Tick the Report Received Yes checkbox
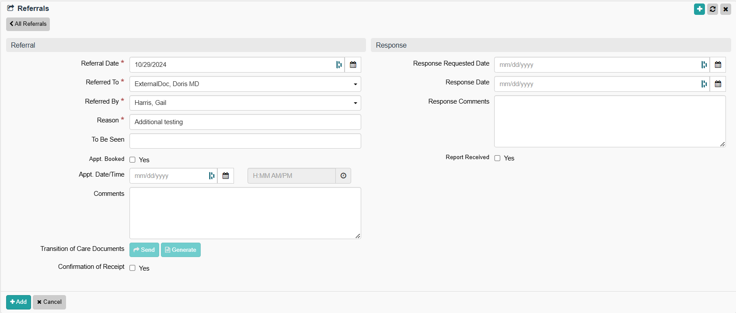Screen dimensions: 736x313 click(497, 158)
